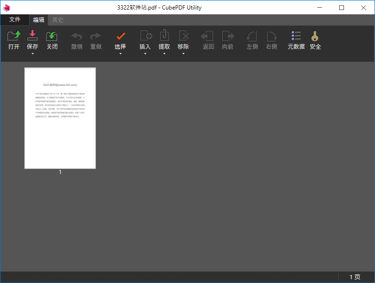Click the 左侧 (Rotate left) icon
375x283 pixels.
point(252,36)
